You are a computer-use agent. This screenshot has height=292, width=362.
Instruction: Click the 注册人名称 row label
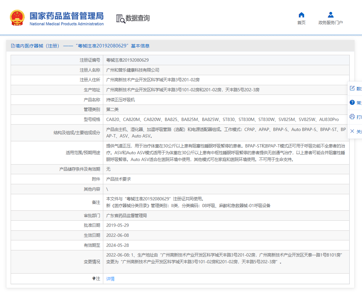point(90,70)
